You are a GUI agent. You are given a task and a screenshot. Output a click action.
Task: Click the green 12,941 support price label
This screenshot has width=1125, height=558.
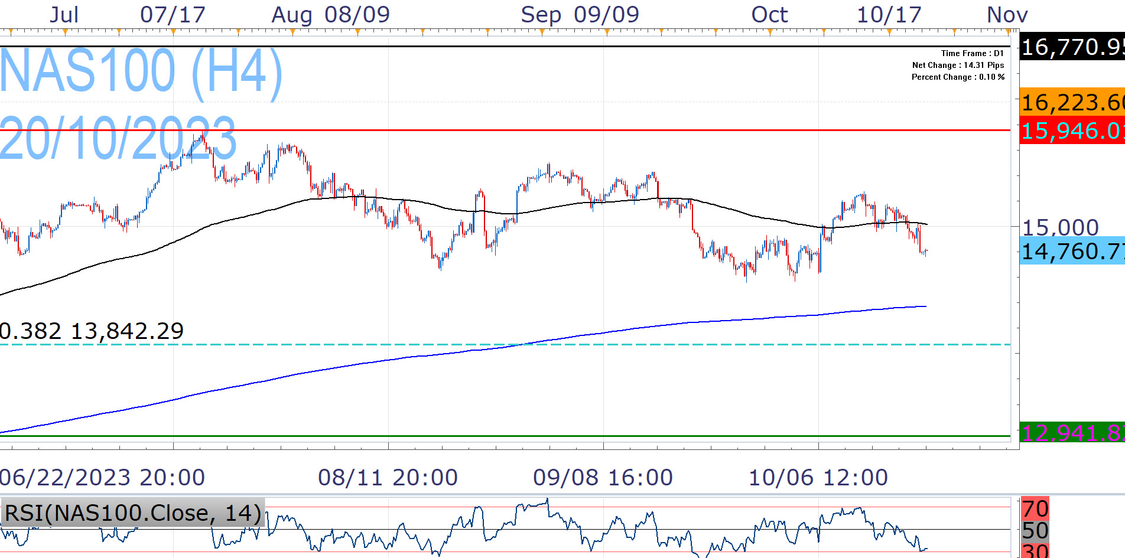click(1072, 433)
